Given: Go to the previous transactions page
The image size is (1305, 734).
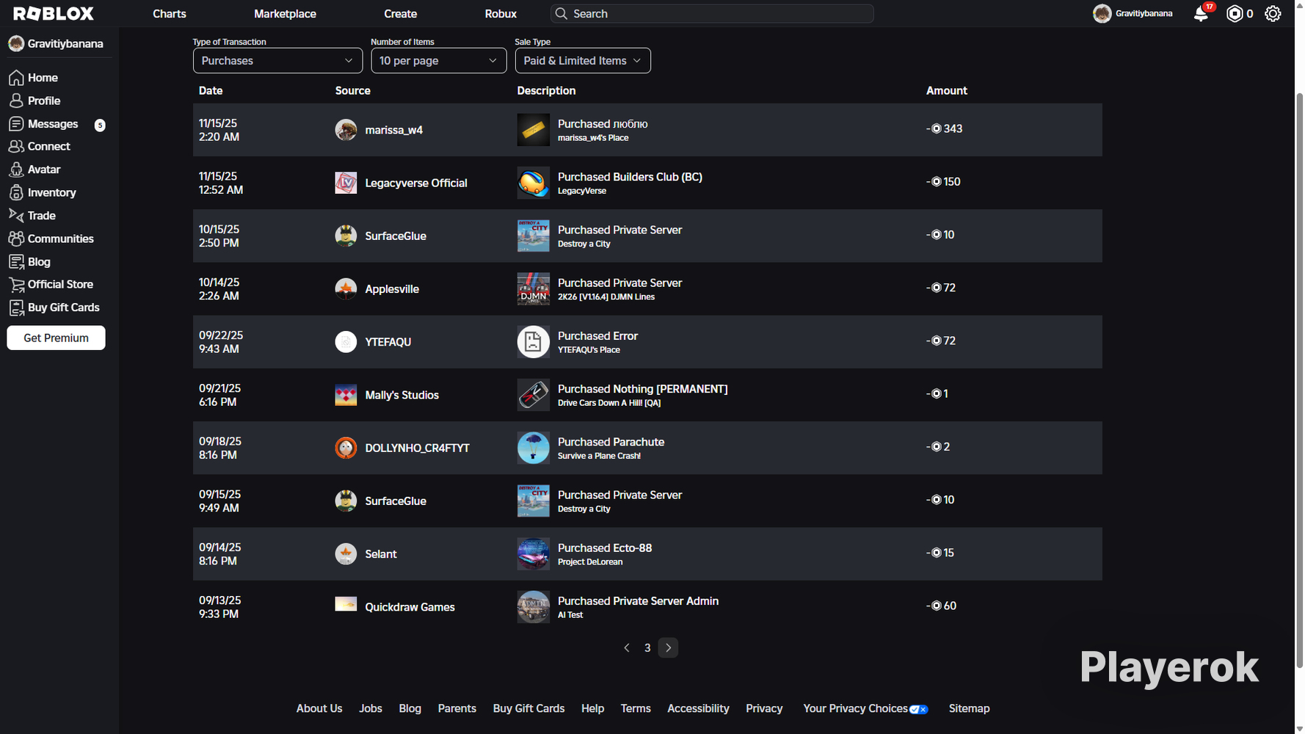Looking at the screenshot, I should pyautogui.click(x=627, y=648).
